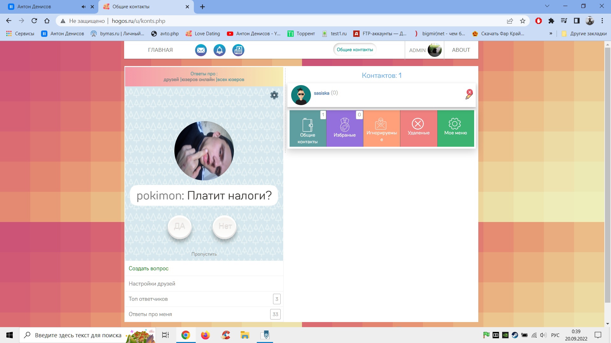Open Firefox from the taskbar
This screenshot has height=343, width=611.
[205, 335]
